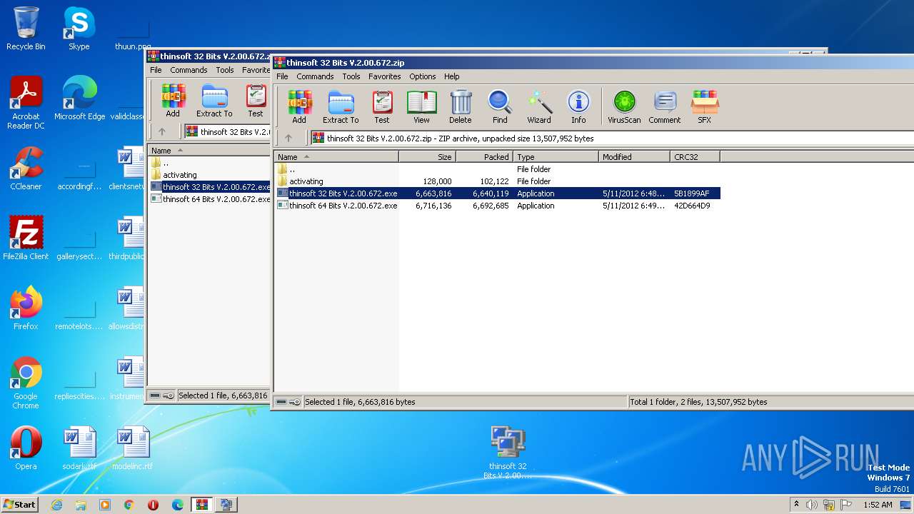Sort by the Packed column header
Viewport: 914px width, 514px height.
coord(484,157)
